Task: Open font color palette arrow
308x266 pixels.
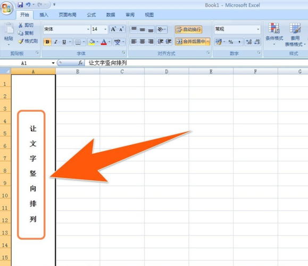Action: point(110,42)
